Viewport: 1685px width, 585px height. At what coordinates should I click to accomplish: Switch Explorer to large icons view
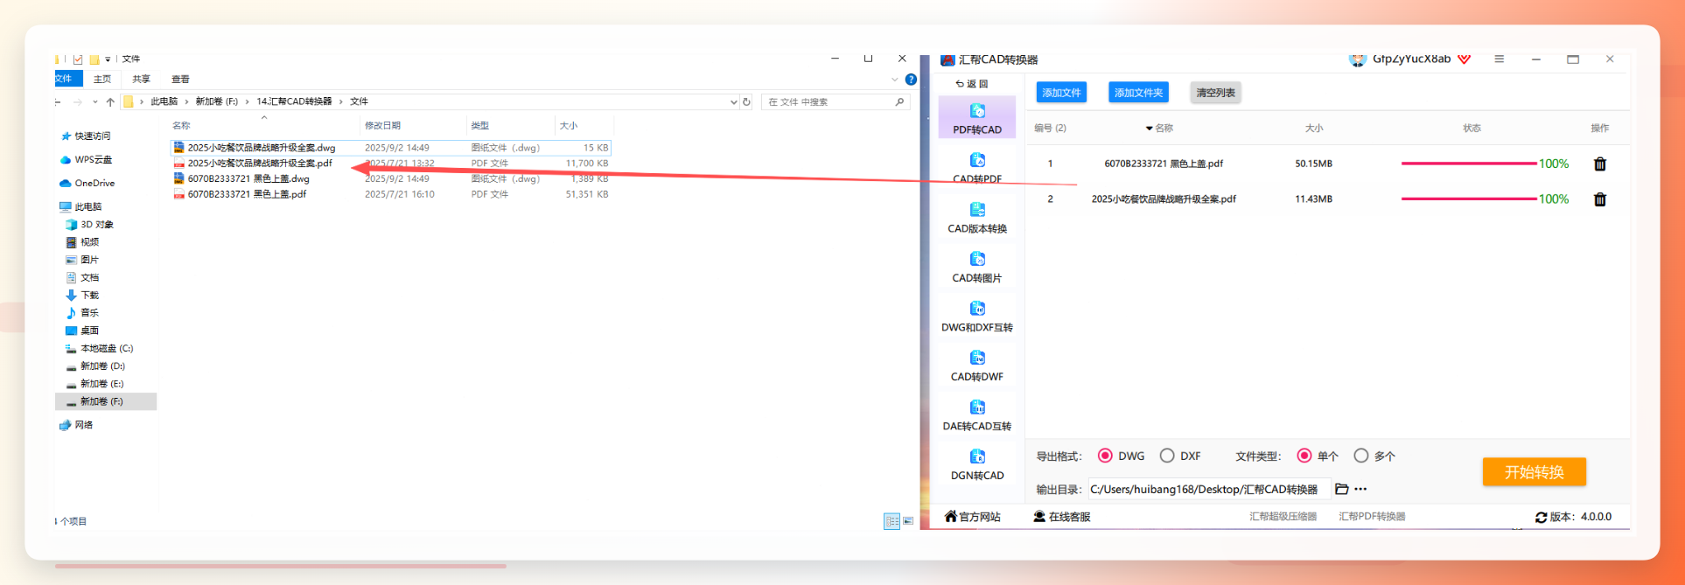tap(908, 521)
